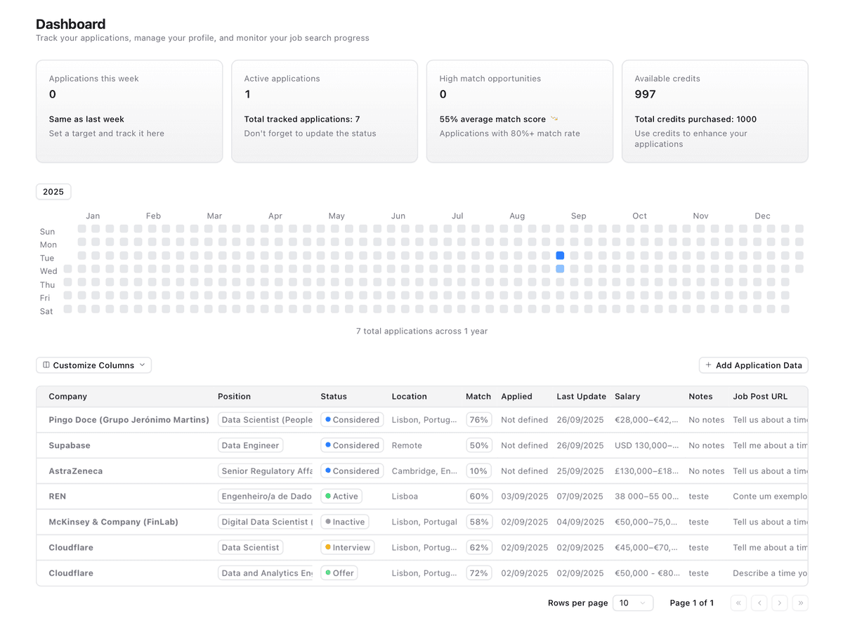Image resolution: width=843 pixels, height=637 pixels.
Task: Open the Customize Columns dropdown
Action: [93, 365]
